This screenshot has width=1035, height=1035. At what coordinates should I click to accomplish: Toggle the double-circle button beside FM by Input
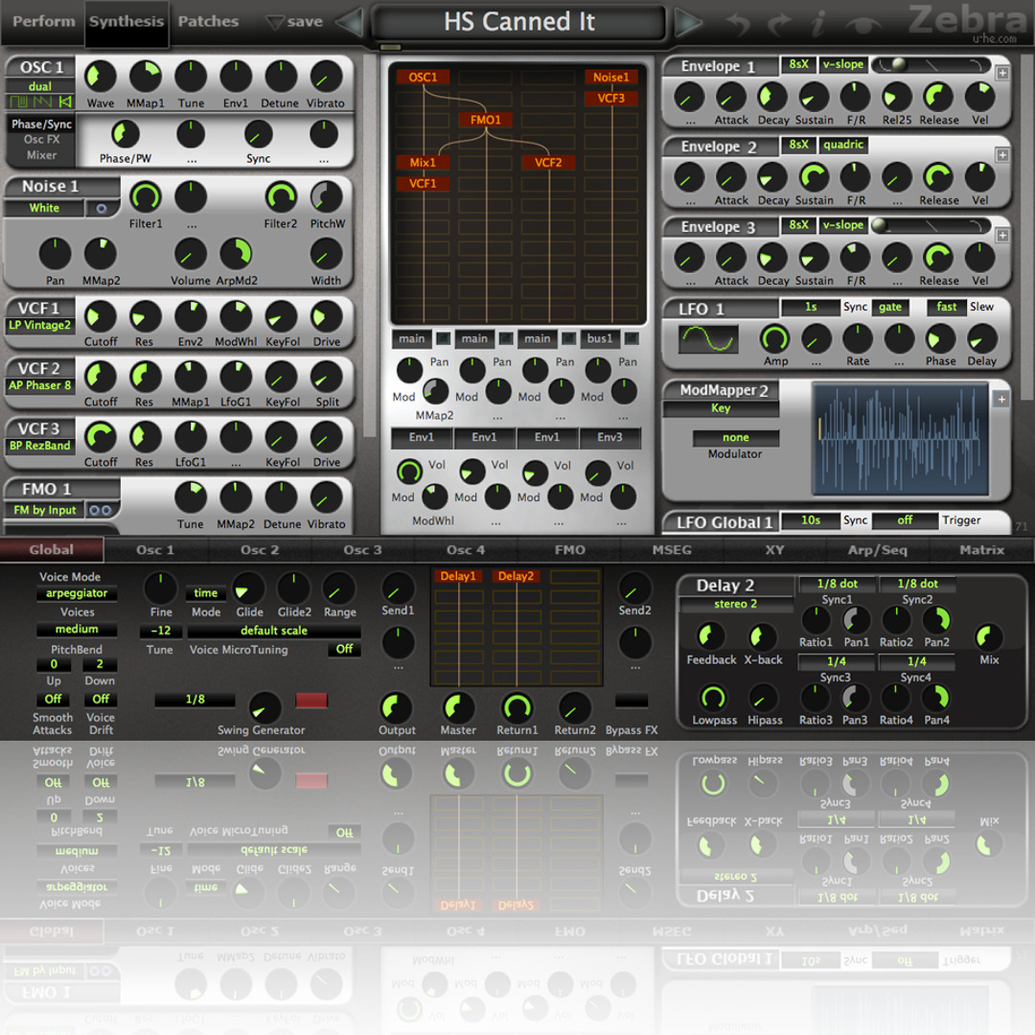tap(101, 510)
